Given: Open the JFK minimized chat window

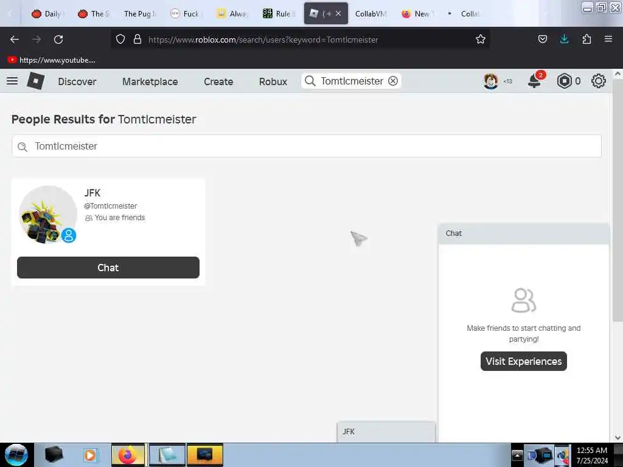Looking at the screenshot, I should point(386,432).
